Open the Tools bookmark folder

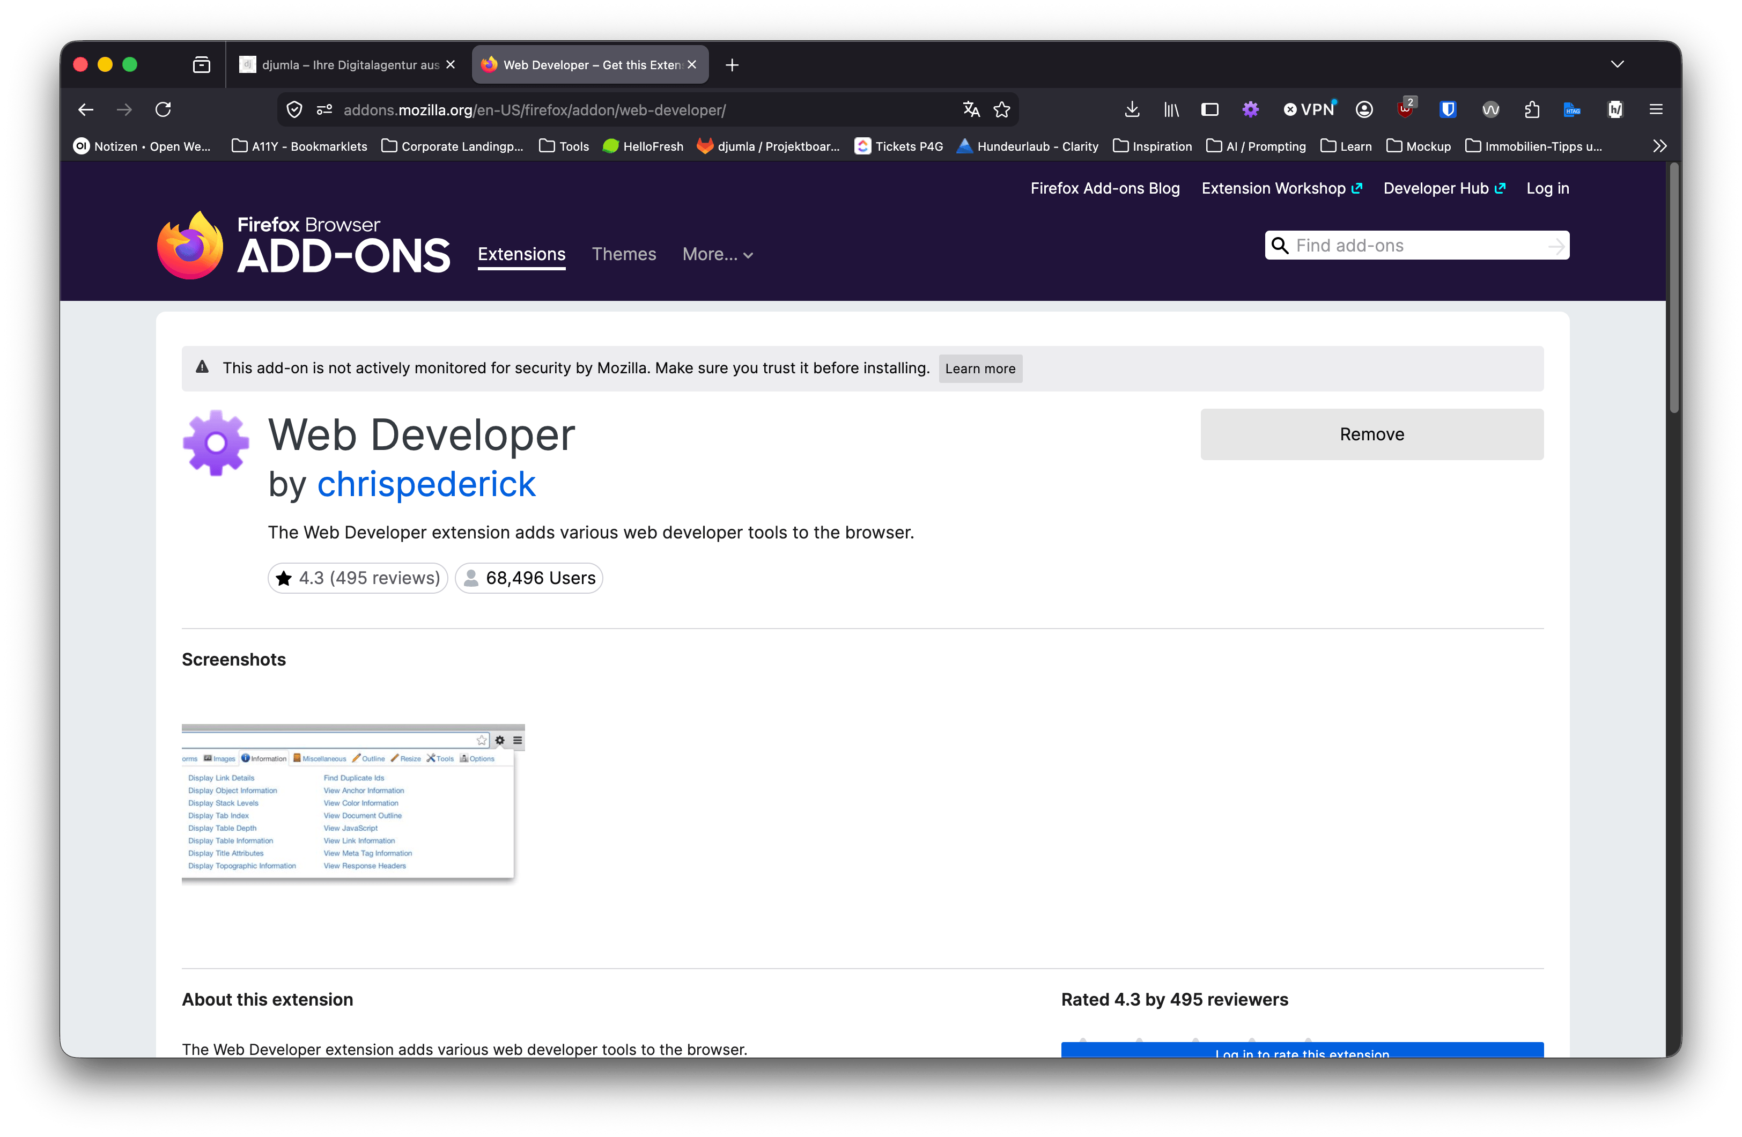[x=564, y=146]
